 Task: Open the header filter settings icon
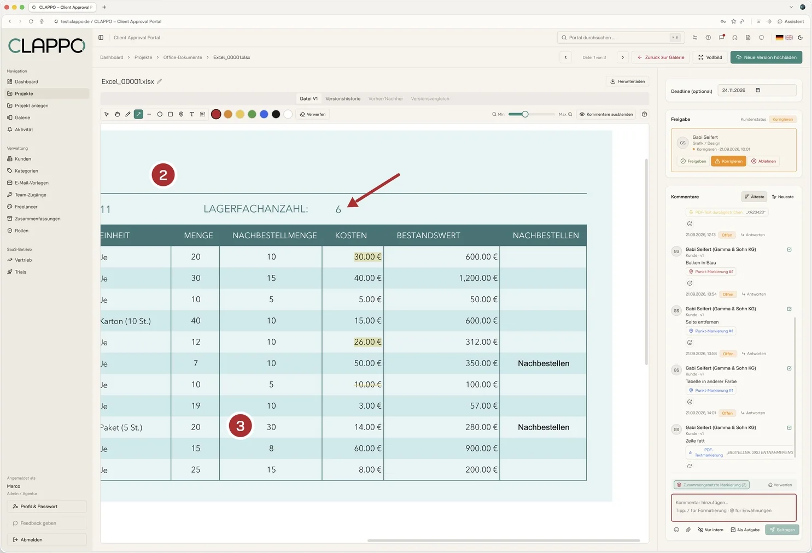pyautogui.click(x=695, y=38)
